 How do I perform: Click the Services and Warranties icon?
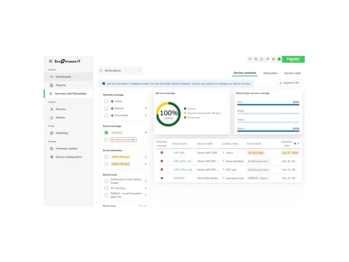(51, 93)
